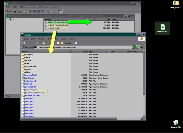Image resolution: width=183 pixels, height=133 pixels.
Task: Click the Copy icon in PakScape toolbar
Action: (34, 11)
